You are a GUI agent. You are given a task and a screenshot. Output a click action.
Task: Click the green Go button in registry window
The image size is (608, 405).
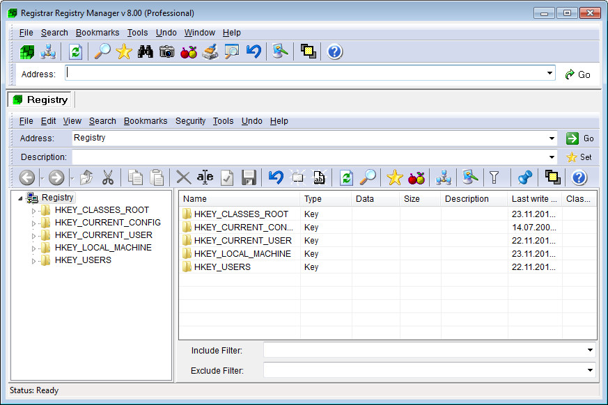coord(580,138)
